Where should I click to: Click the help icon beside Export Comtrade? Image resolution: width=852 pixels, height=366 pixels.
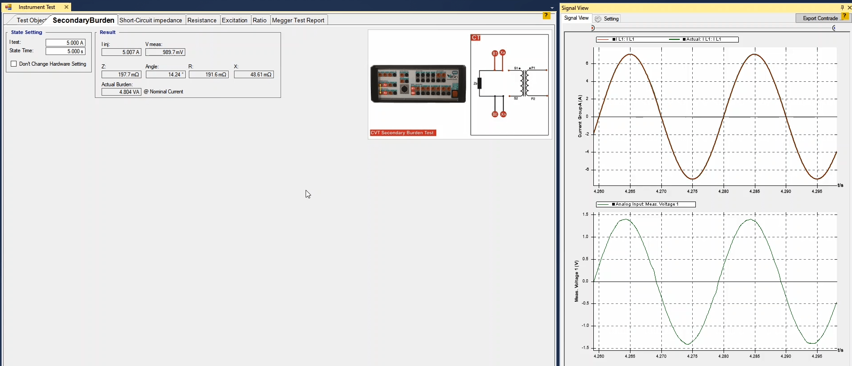[x=845, y=17]
